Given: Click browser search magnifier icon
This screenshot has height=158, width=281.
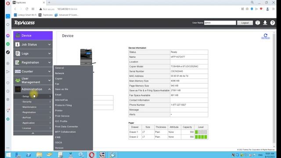Looking at the screenshot, I should (x=252, y=2).
